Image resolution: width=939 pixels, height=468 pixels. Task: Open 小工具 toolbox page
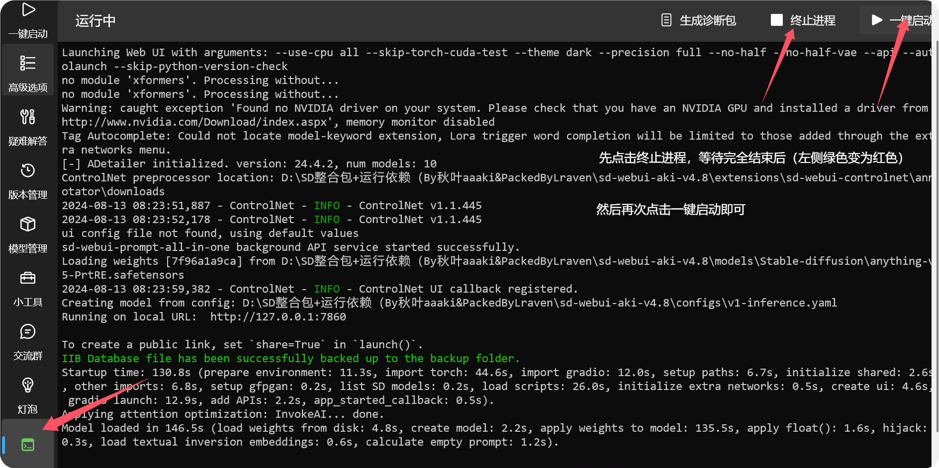pos(28,288)
